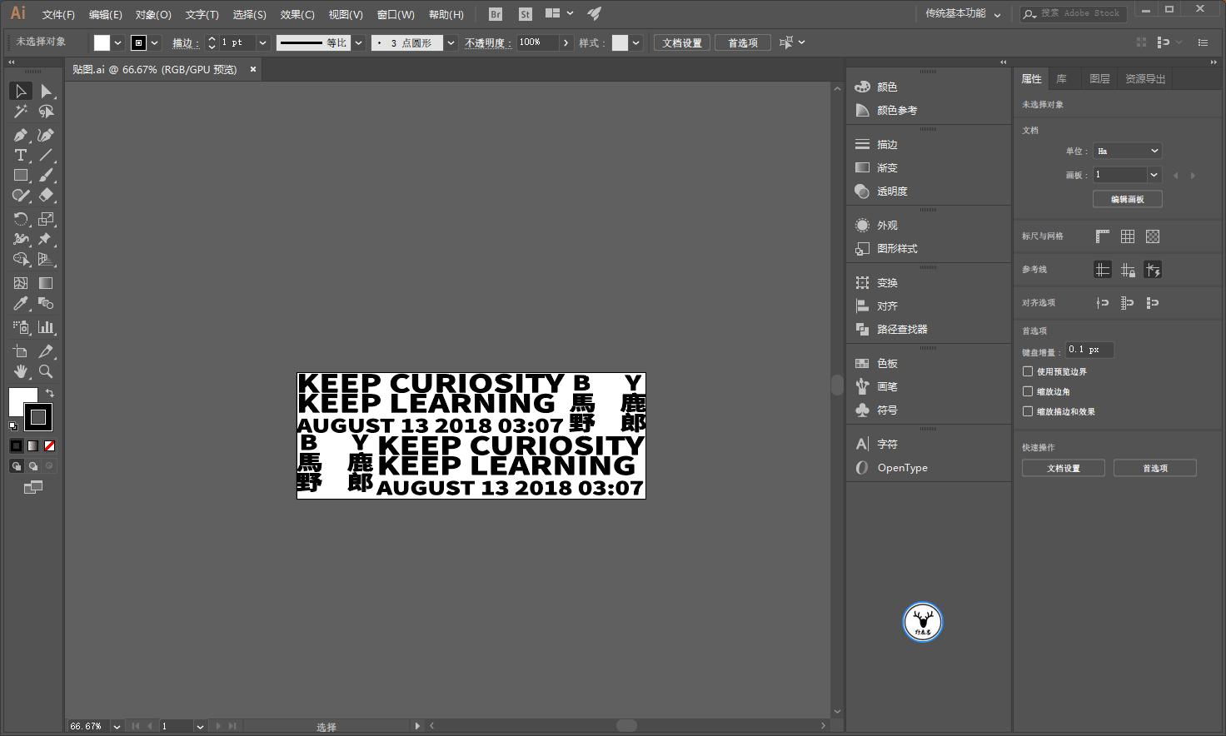Viewport: 1226px width, 736px height.
Task: Select the Zoom tool
Action: (46, 371)
